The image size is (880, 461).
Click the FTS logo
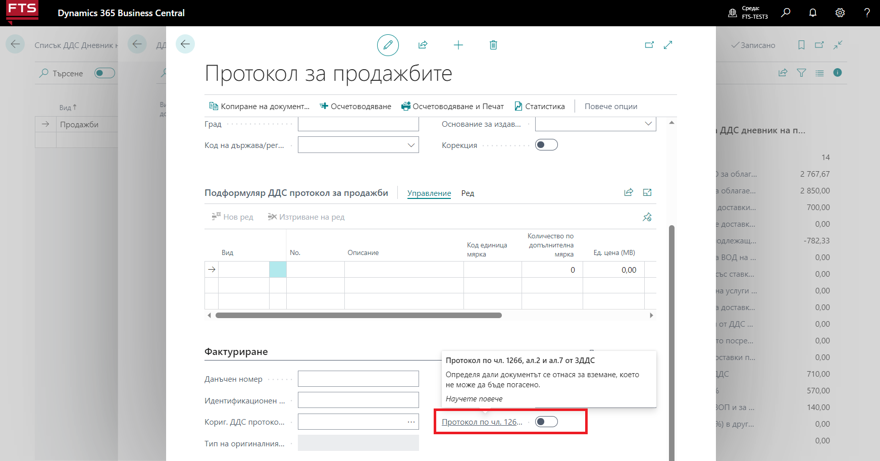coord(22,12)
